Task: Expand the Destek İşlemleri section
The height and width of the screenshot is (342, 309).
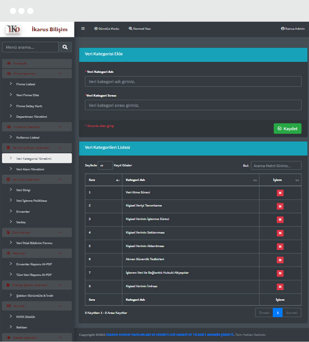Action: coord(37,337)
